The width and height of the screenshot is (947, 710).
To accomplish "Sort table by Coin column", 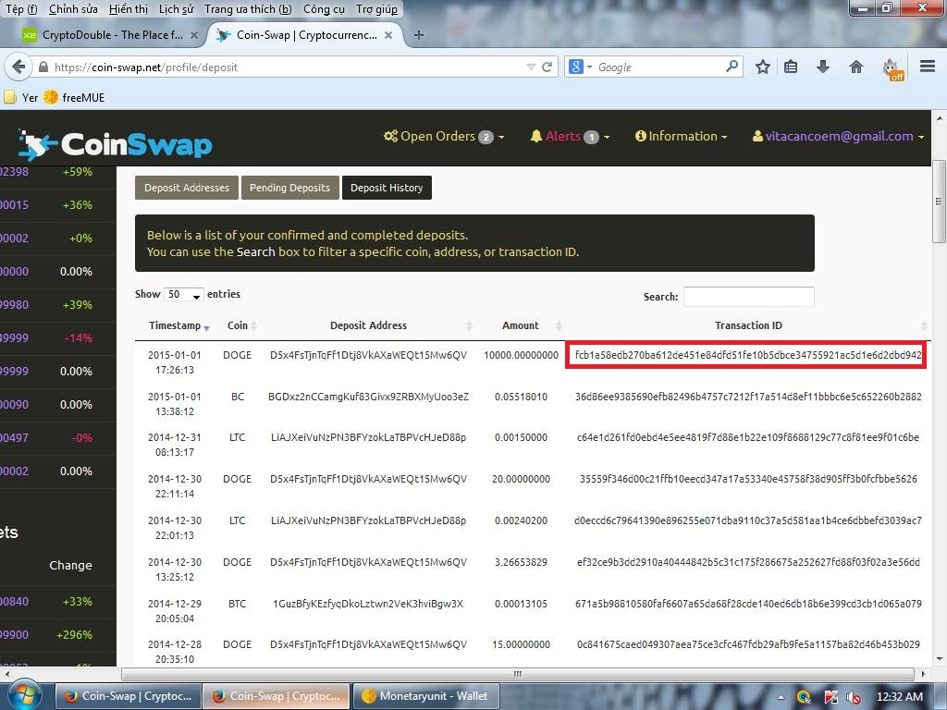I will click(241, 325).
